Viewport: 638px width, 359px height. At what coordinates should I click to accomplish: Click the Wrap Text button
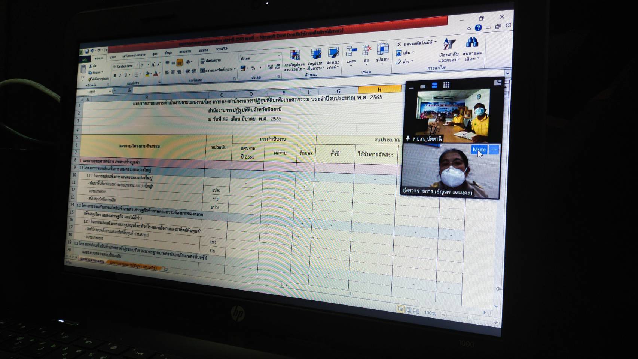pos(211,61)
